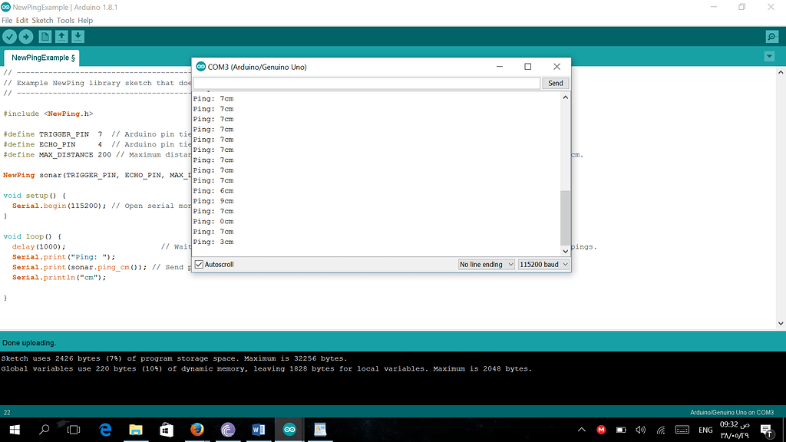Create a new sketch with the New icon

coord(44,35)
